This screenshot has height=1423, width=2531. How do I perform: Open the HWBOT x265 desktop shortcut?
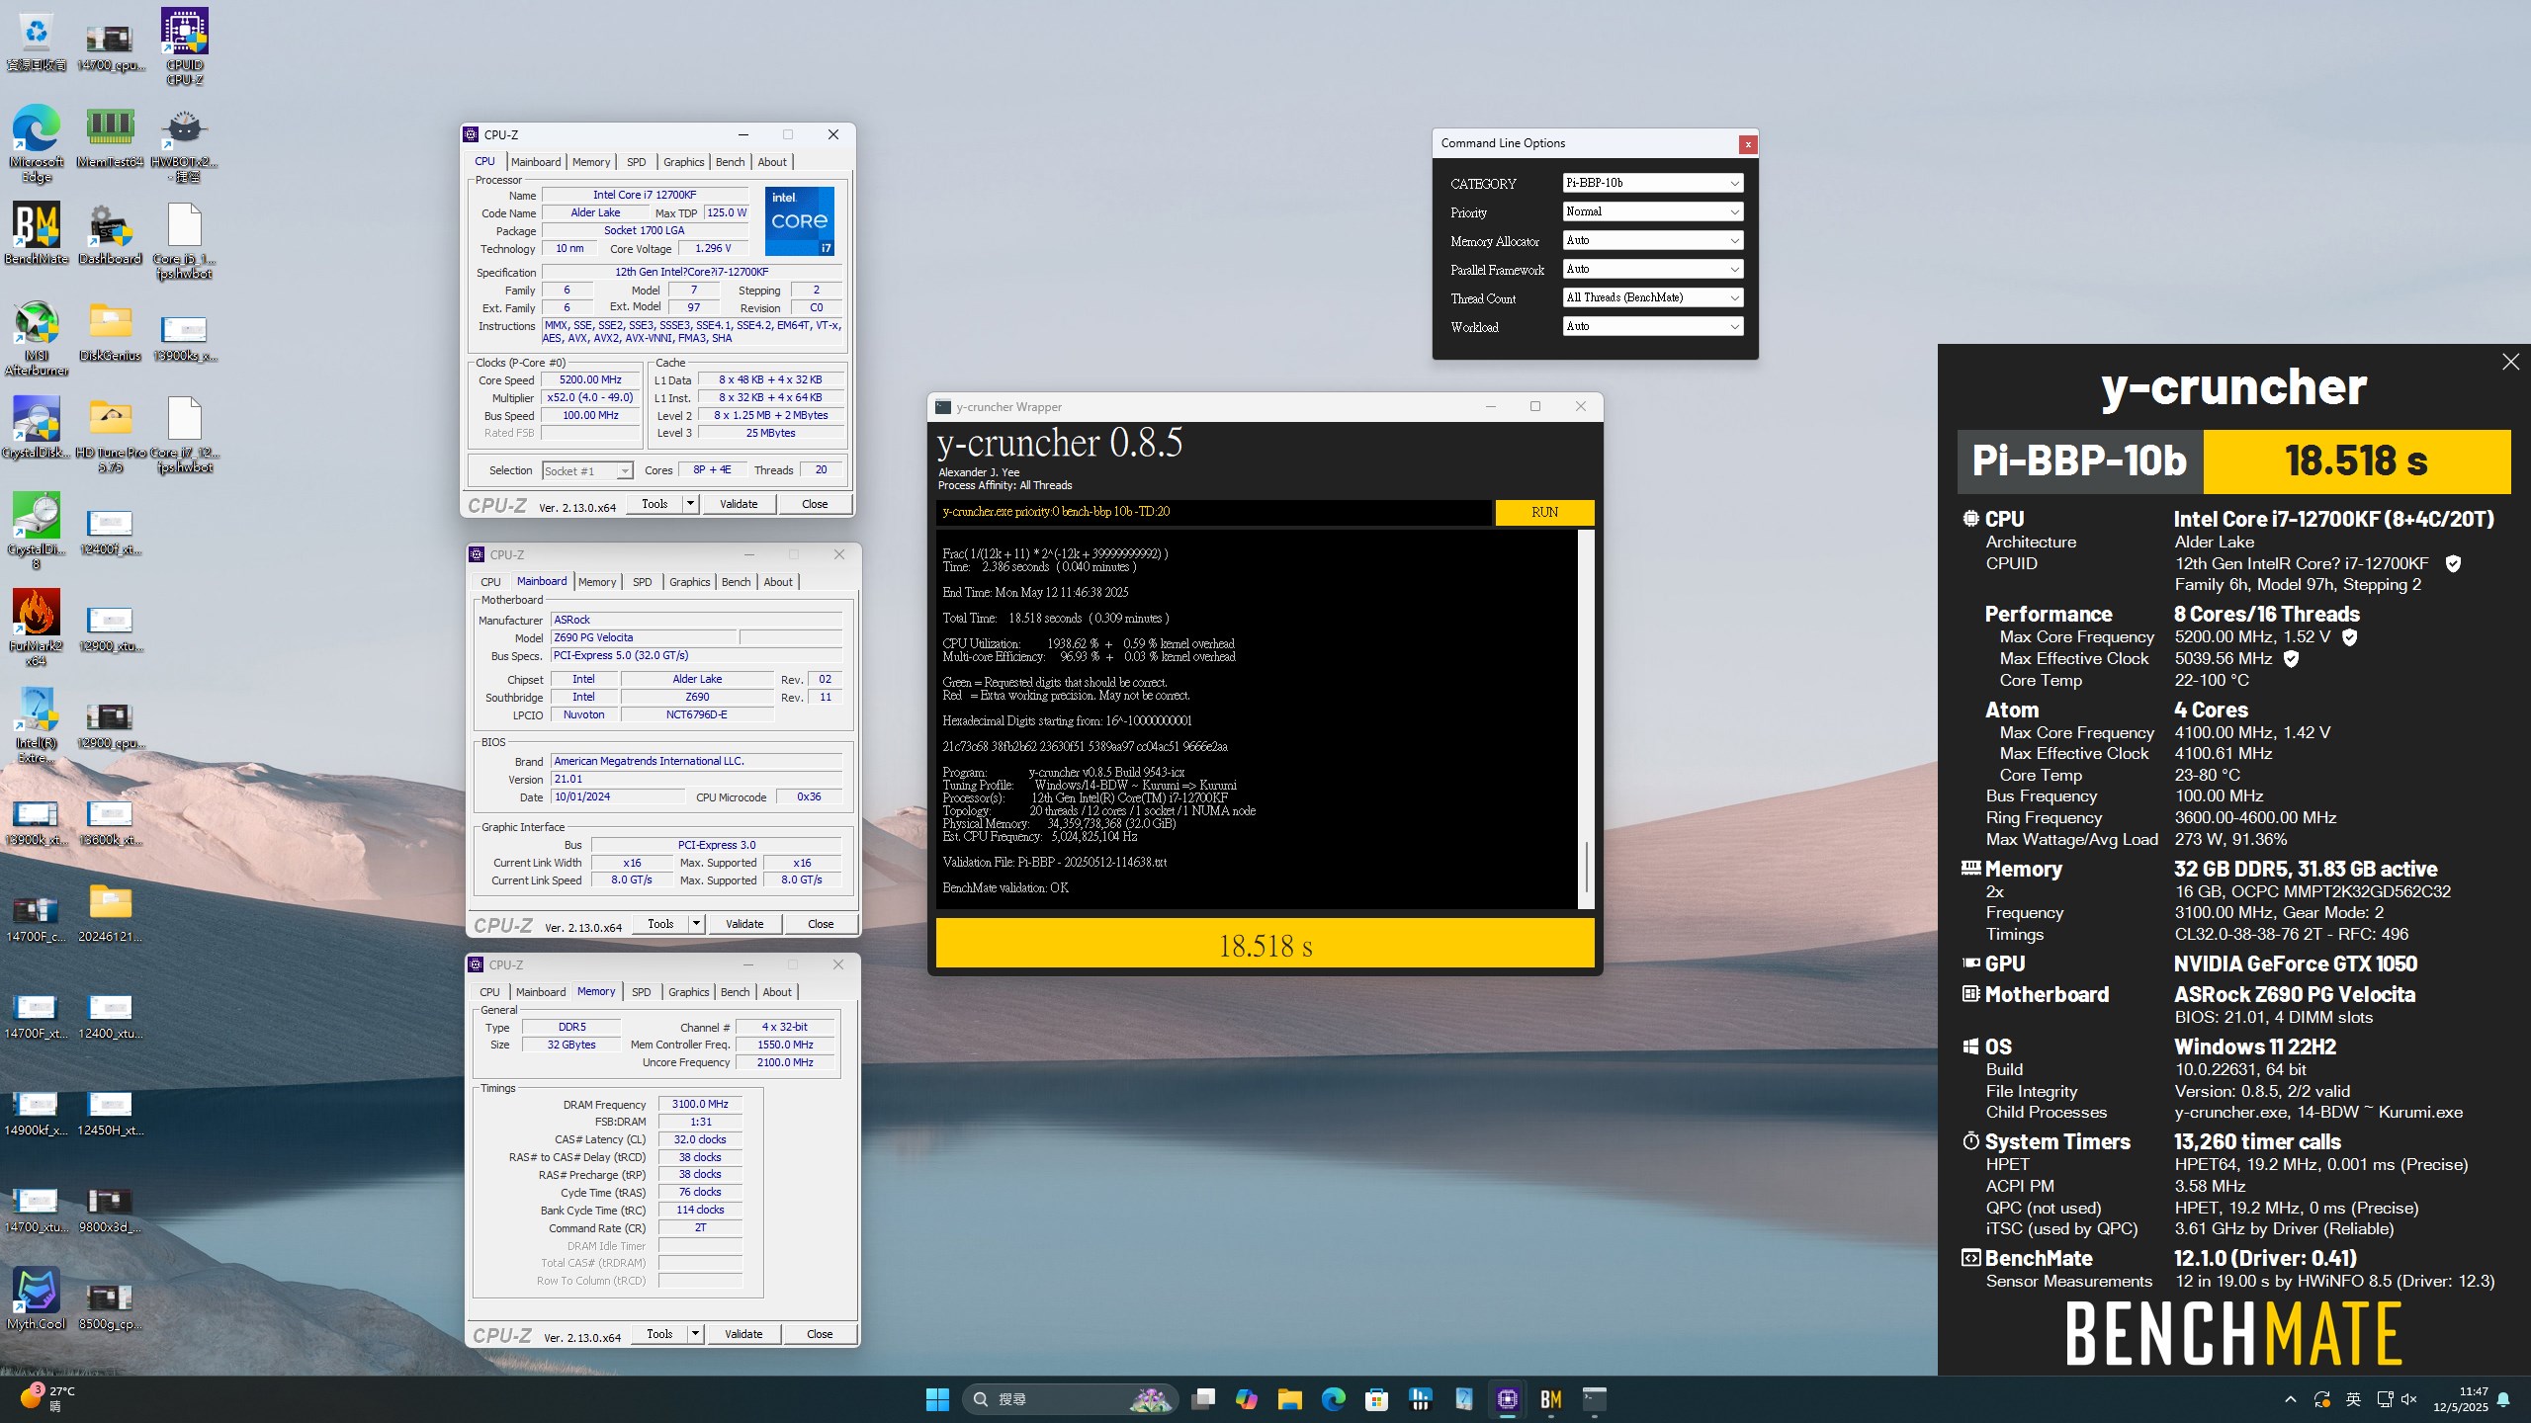[x=185, y=143]
